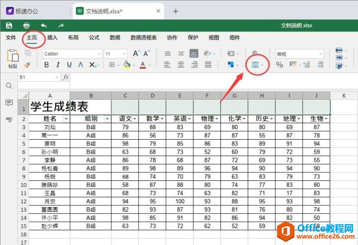Align text right
Screen dimensions: 358x245
(x=194, y=65)
